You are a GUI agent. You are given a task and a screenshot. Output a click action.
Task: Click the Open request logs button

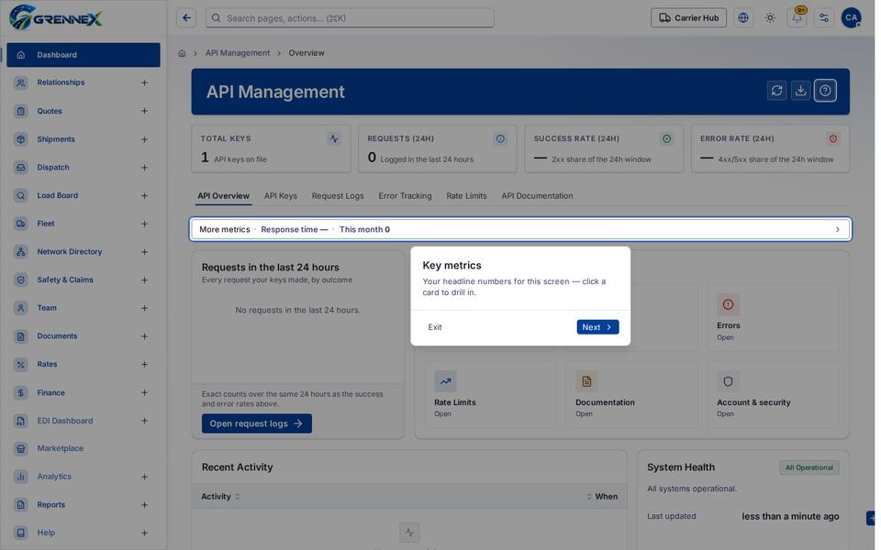(257, 423)
